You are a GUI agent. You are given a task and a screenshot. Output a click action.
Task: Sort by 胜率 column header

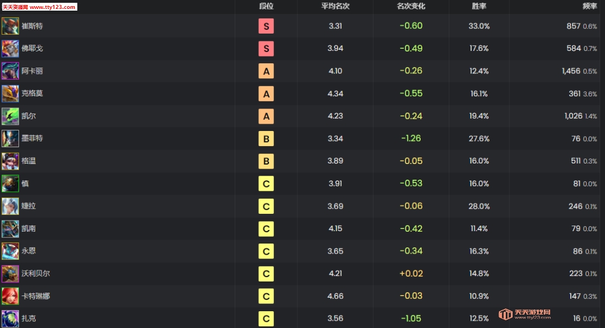pyautogui.click(x=479, y=6)
